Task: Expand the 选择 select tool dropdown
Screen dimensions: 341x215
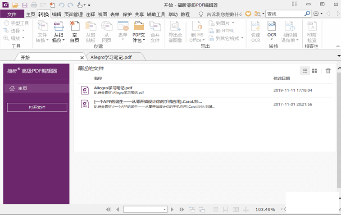Action: [x=23, y=30]
